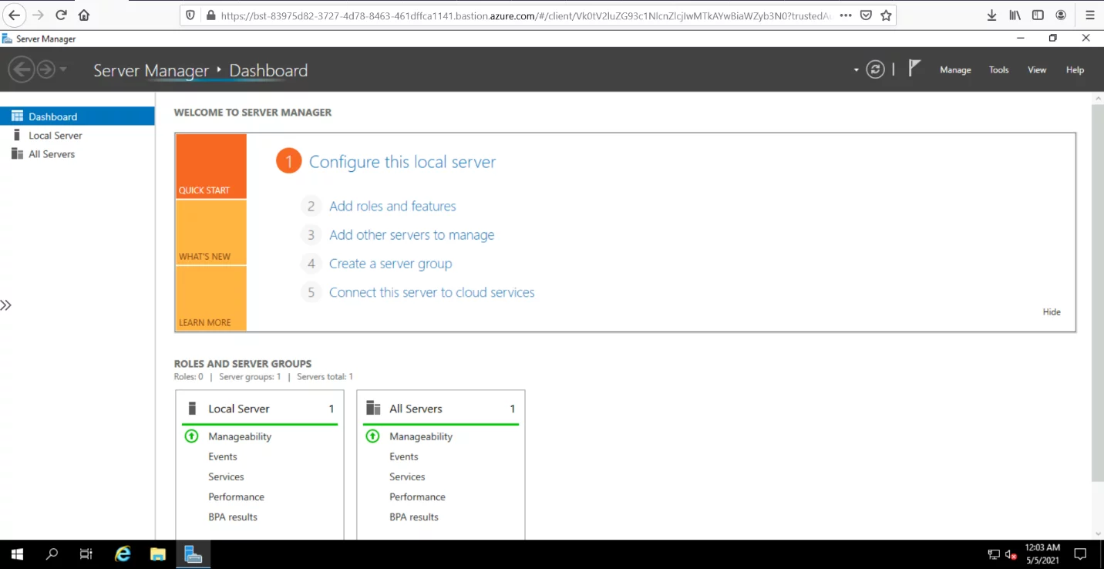Open Performance in All Servers tile
Screen dimensions: 1104x569
coord(417,497)
